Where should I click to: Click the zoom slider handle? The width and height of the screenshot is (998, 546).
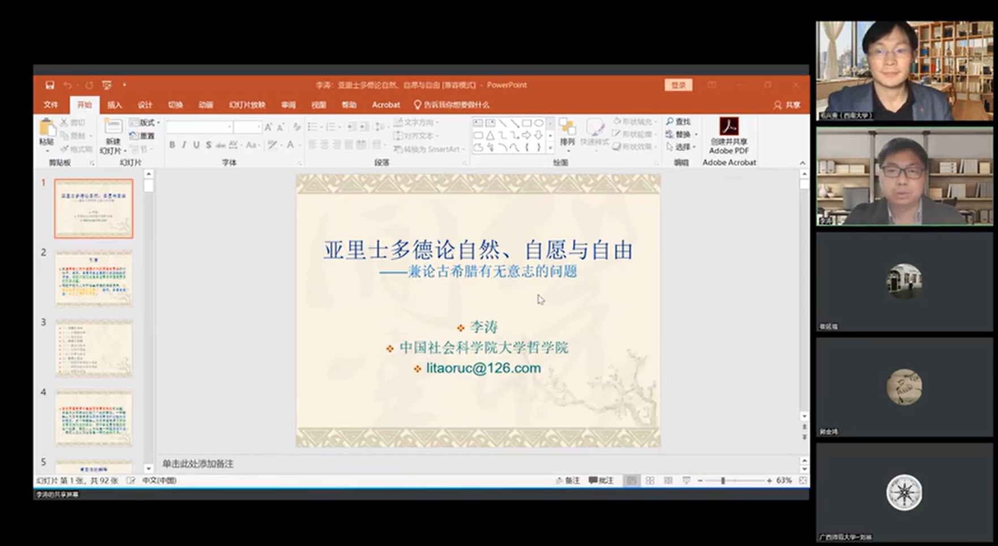[723, 480]
